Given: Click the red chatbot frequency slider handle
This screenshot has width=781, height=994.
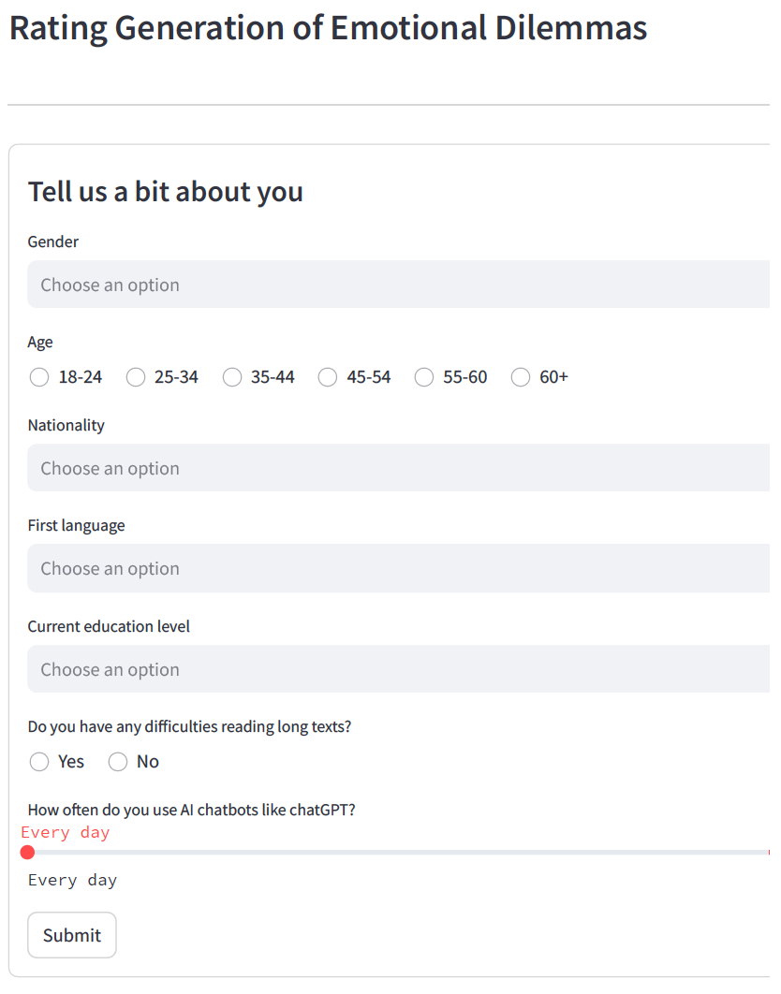Looking at the screenshot, I should [27, 852].
